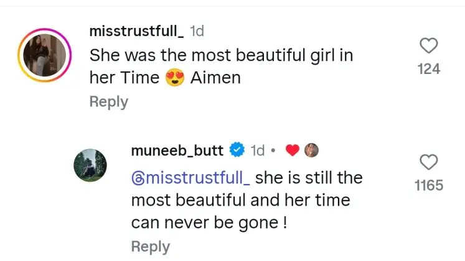The height and width of the screenshot is (261, 465).
Task: View the 124 likes count
Action: click(429, 69)
